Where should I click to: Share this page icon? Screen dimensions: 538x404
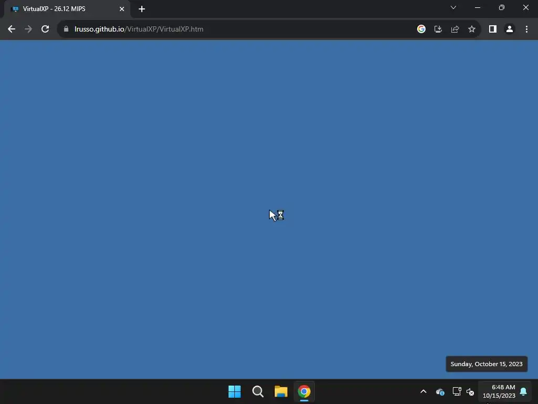(455, 29)
